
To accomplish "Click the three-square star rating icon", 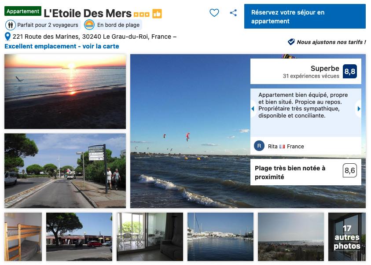I will click(142, 15).
